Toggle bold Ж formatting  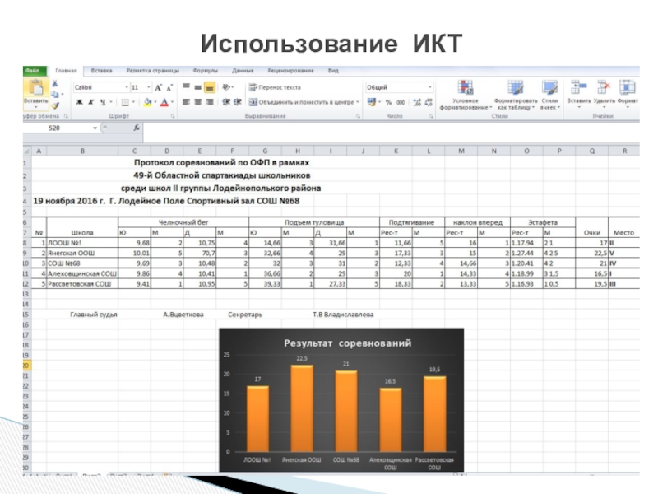(79, 102)
